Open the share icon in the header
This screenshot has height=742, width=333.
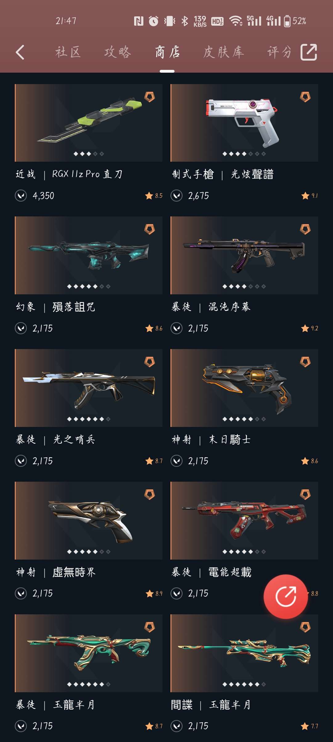click(x=309, y=52)
